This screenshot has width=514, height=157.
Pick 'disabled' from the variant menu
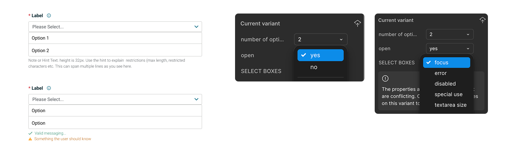[x=445, y=84]
